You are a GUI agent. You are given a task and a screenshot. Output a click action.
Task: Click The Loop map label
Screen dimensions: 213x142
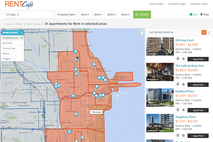point(96,112)
